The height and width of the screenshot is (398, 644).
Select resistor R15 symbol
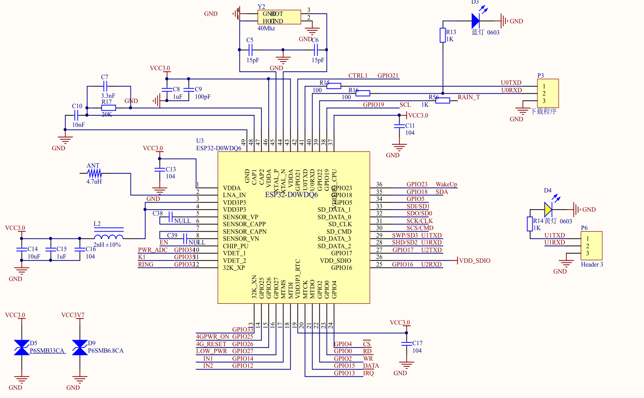[x=333, y=85]
